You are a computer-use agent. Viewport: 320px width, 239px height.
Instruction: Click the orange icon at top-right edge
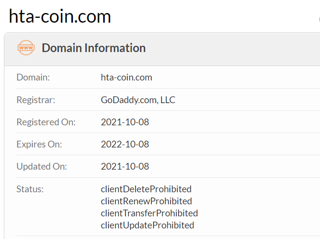(319, 19)
